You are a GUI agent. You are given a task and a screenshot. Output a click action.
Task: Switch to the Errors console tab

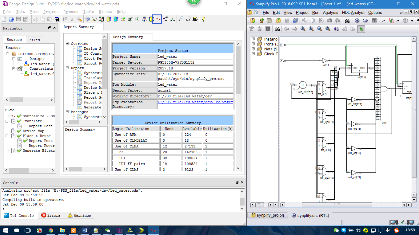point(51,215)
